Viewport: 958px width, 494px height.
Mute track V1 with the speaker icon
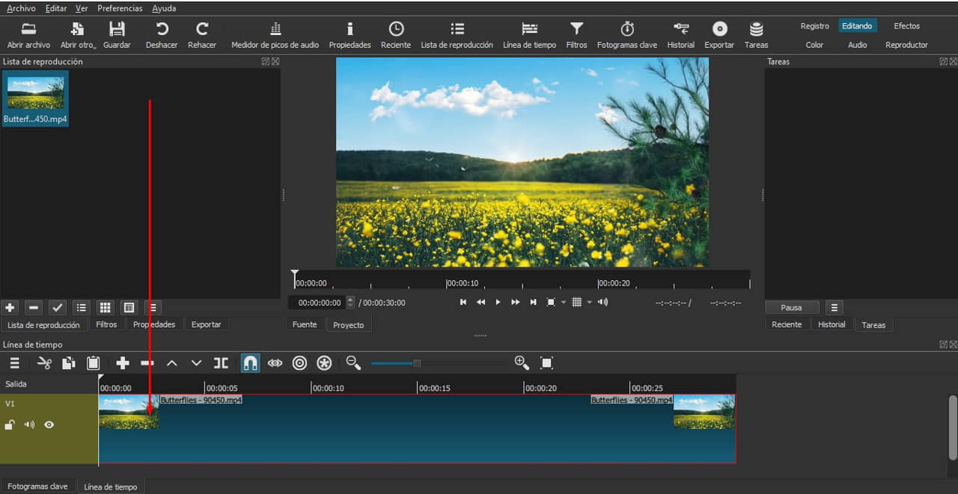point(29,424)
